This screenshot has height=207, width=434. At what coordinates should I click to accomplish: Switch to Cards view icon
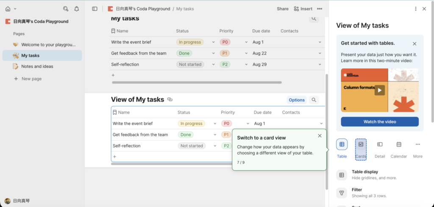(361, 144)
